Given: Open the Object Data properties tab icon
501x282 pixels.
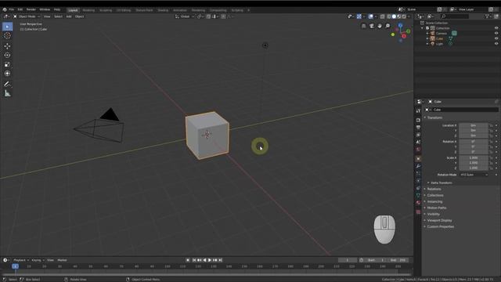Looking at the screenshot, I should pos(418,195).
